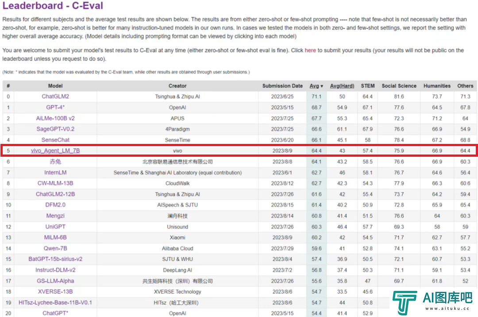Sort by Avg(Hard) column header
478x317 pixels.
click(342, 86)
